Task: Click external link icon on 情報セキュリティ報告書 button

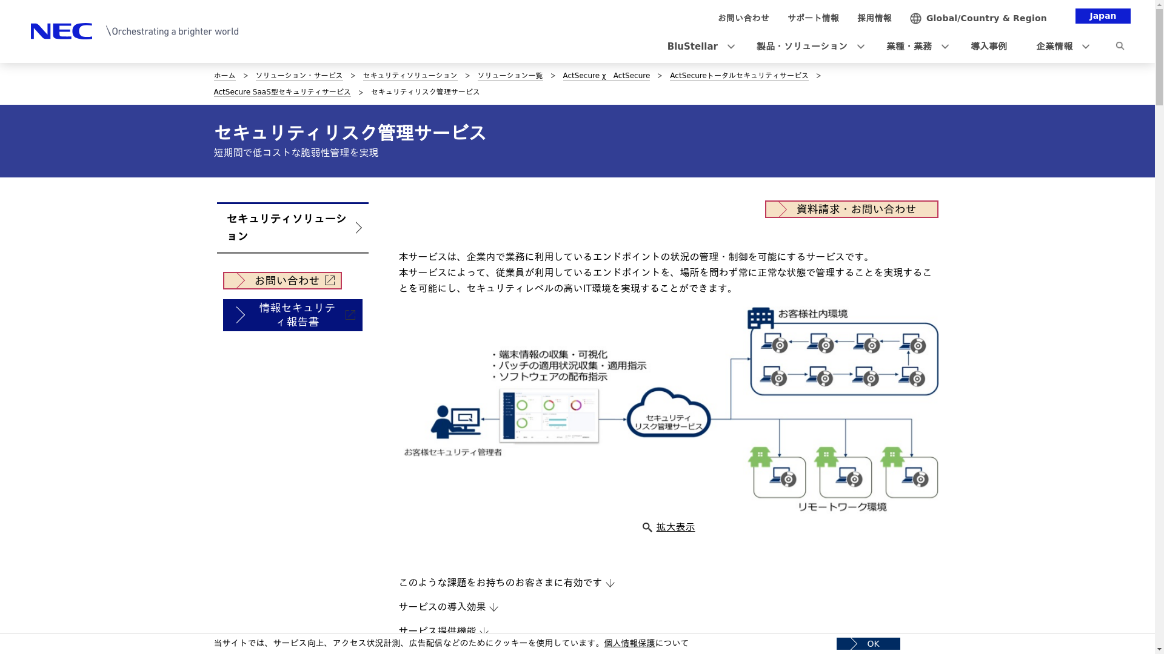Action: 350,315
